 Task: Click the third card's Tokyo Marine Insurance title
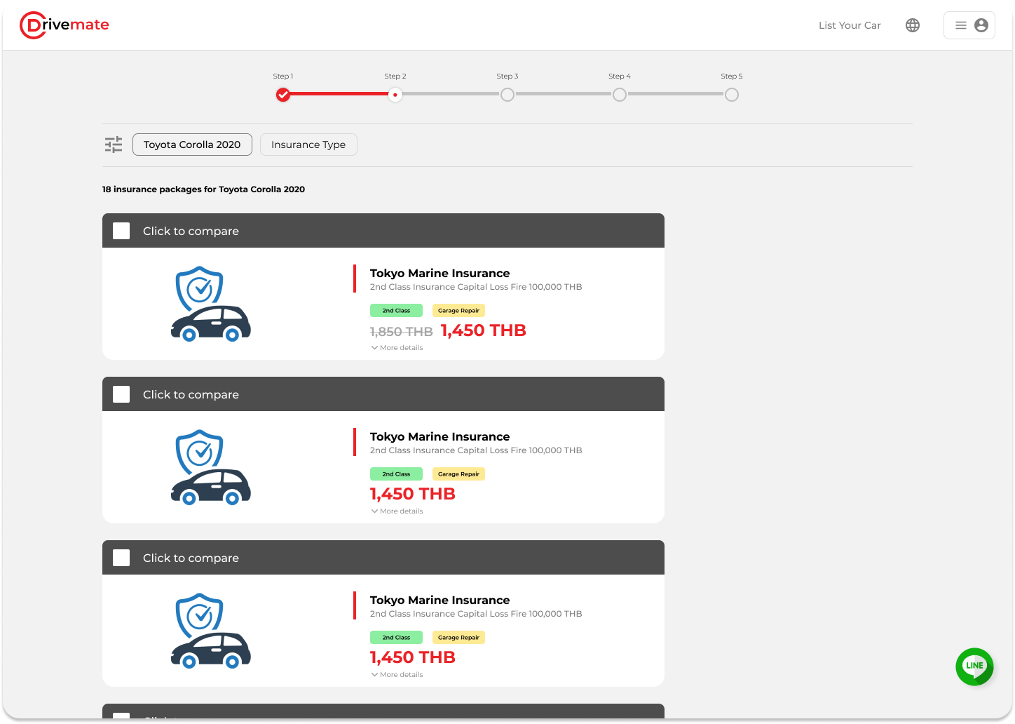pyautogui.click(x=440, y=601)
